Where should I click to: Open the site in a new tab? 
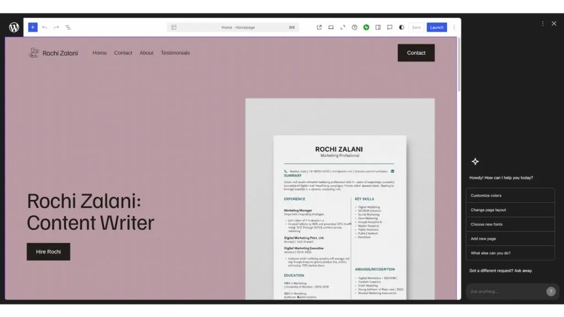click(319, 28)
